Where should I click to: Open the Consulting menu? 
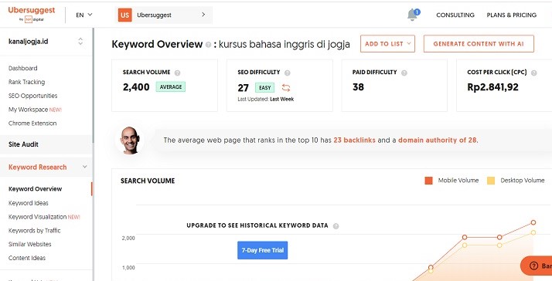tap(455, 15)
